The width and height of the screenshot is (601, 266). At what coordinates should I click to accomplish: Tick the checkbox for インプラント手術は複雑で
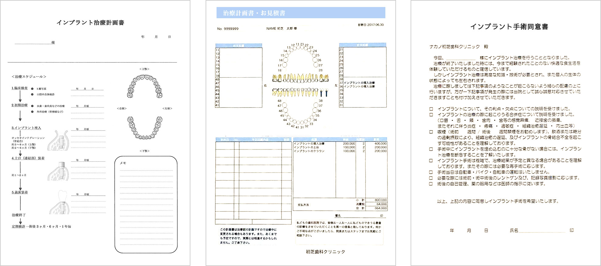(431, 160)
